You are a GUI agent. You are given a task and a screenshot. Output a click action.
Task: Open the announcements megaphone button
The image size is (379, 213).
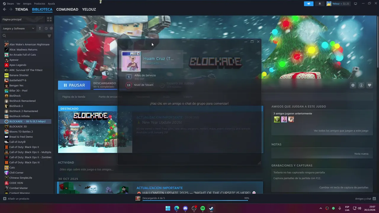(x=309, y=4)
